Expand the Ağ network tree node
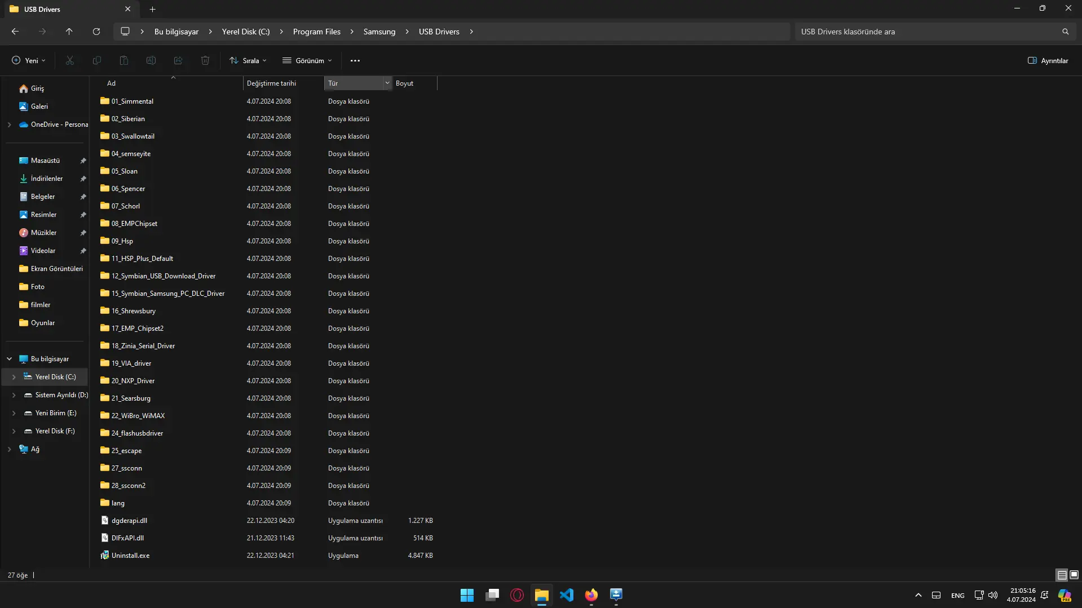 9,449
